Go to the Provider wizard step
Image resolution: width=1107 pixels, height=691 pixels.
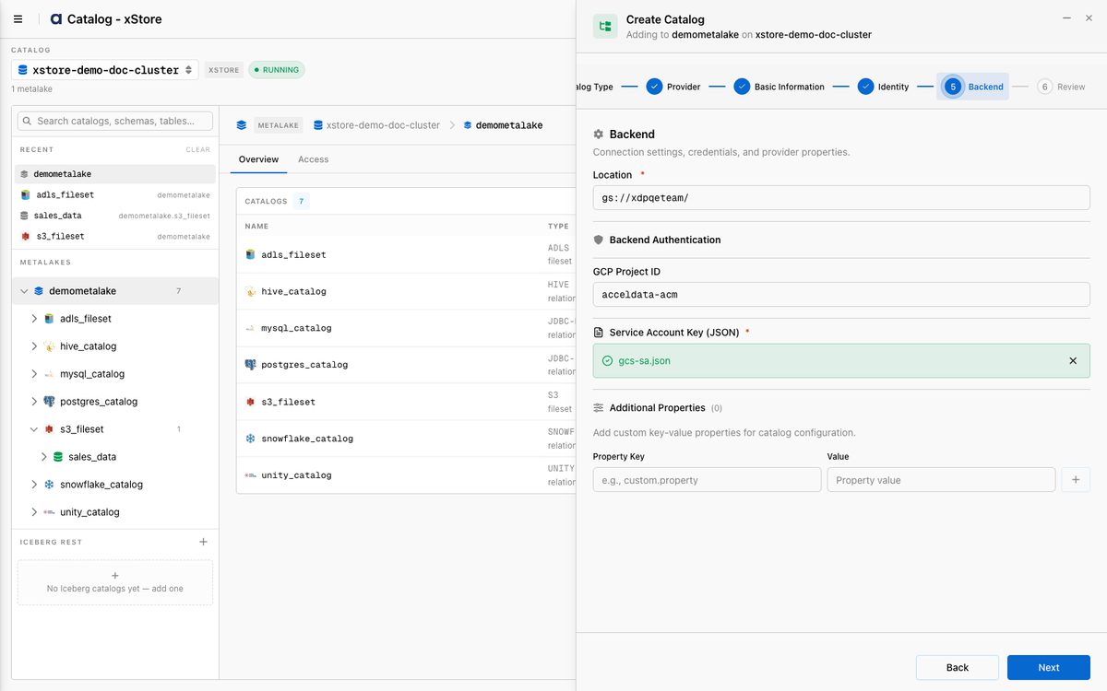coord(673,87)
